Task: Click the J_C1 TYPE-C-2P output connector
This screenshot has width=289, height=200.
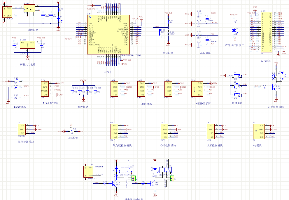Action: 88,172
